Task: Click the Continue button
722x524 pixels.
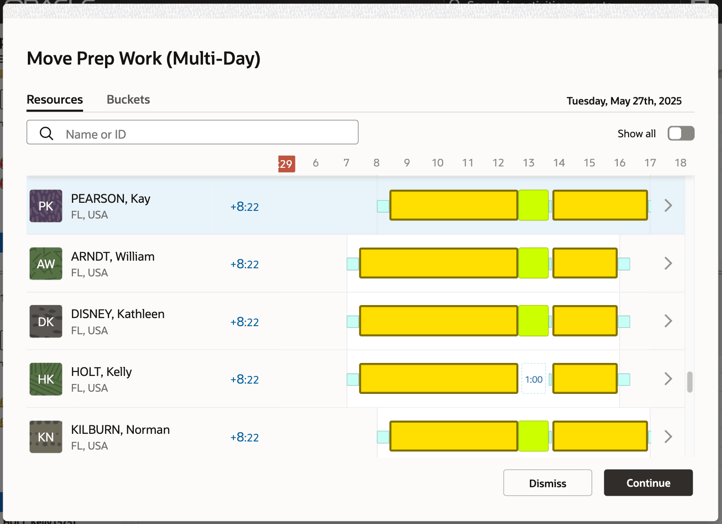Action: (648, 483)
